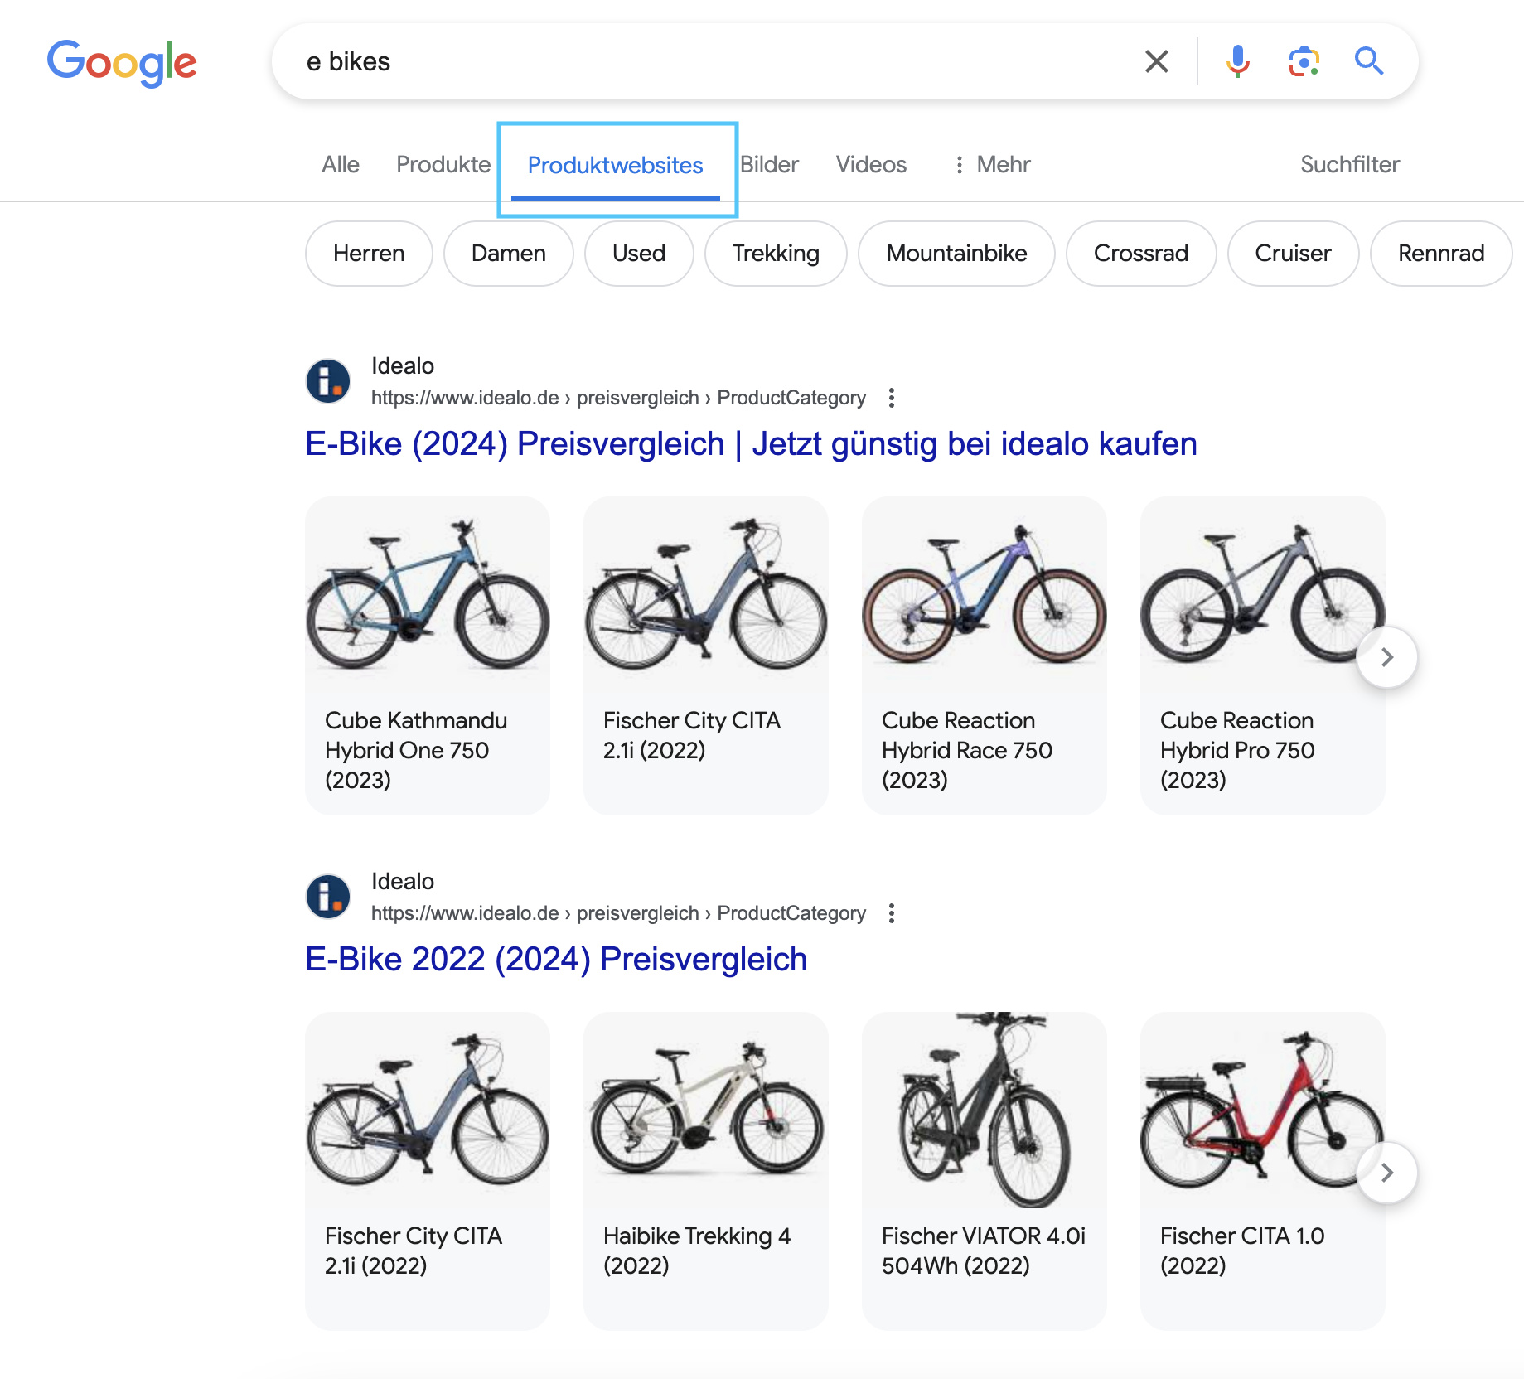Open the E-Bike (2024) Preisvergleich result link
Viewport: 1524px width, 1379px height.
(x=751, y=444)
